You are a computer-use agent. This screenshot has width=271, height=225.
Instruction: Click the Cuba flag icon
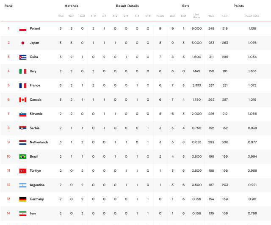[x=23, y=57]
